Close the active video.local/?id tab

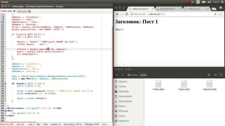(x=152, y=9)
